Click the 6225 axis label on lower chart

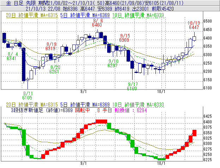click(208, 160)
